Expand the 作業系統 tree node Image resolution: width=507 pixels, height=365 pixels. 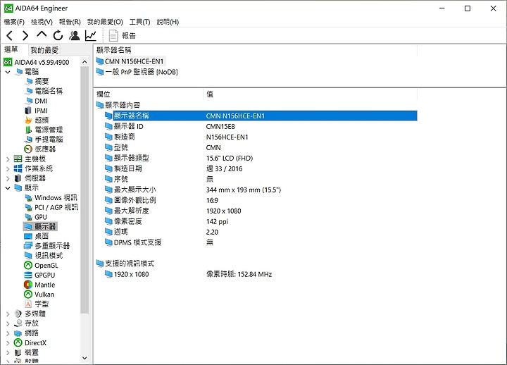[x=8, y=168]
